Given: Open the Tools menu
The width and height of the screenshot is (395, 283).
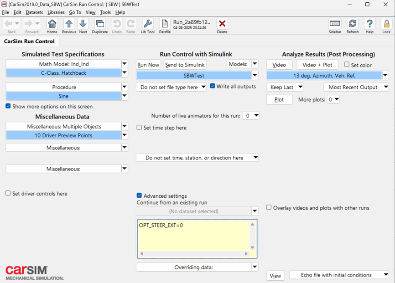Looking at the screenshot, I should (x=105, y=12).
